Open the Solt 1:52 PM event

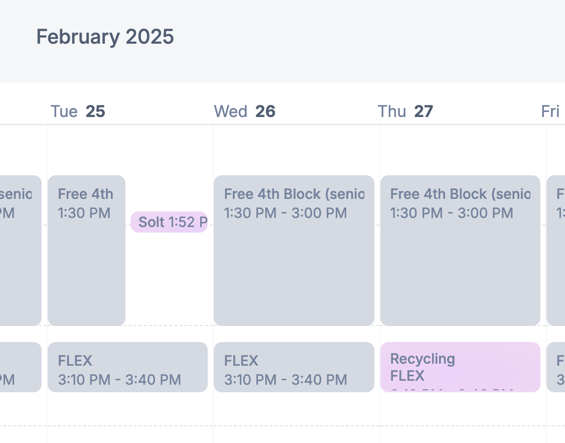click(169, 222)
